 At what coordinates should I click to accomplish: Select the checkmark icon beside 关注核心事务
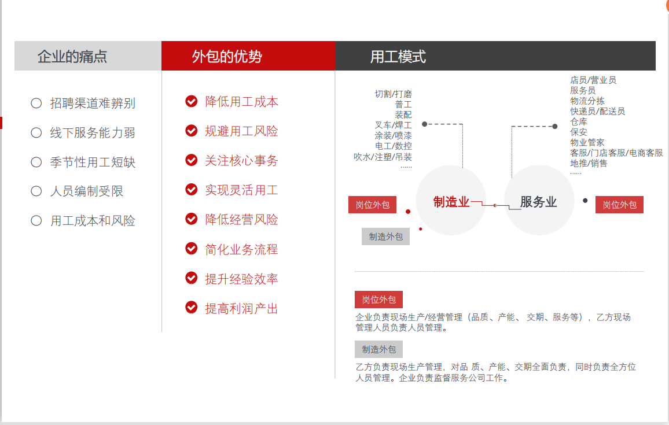pos(192,160)
